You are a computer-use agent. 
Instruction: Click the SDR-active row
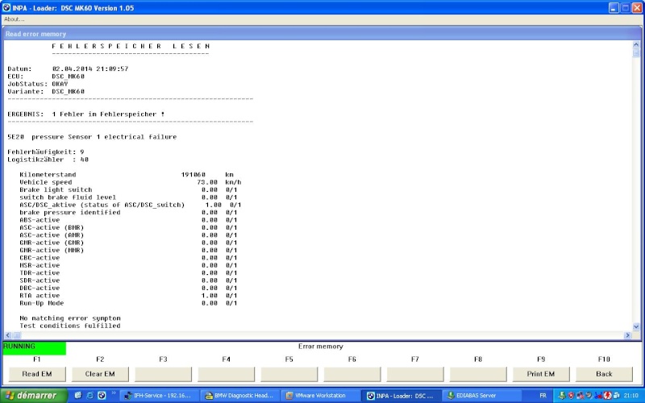pos(128,280)
